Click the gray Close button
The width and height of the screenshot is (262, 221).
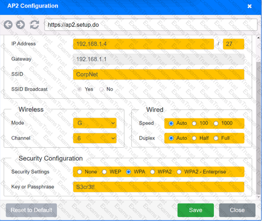pos(237,210)
